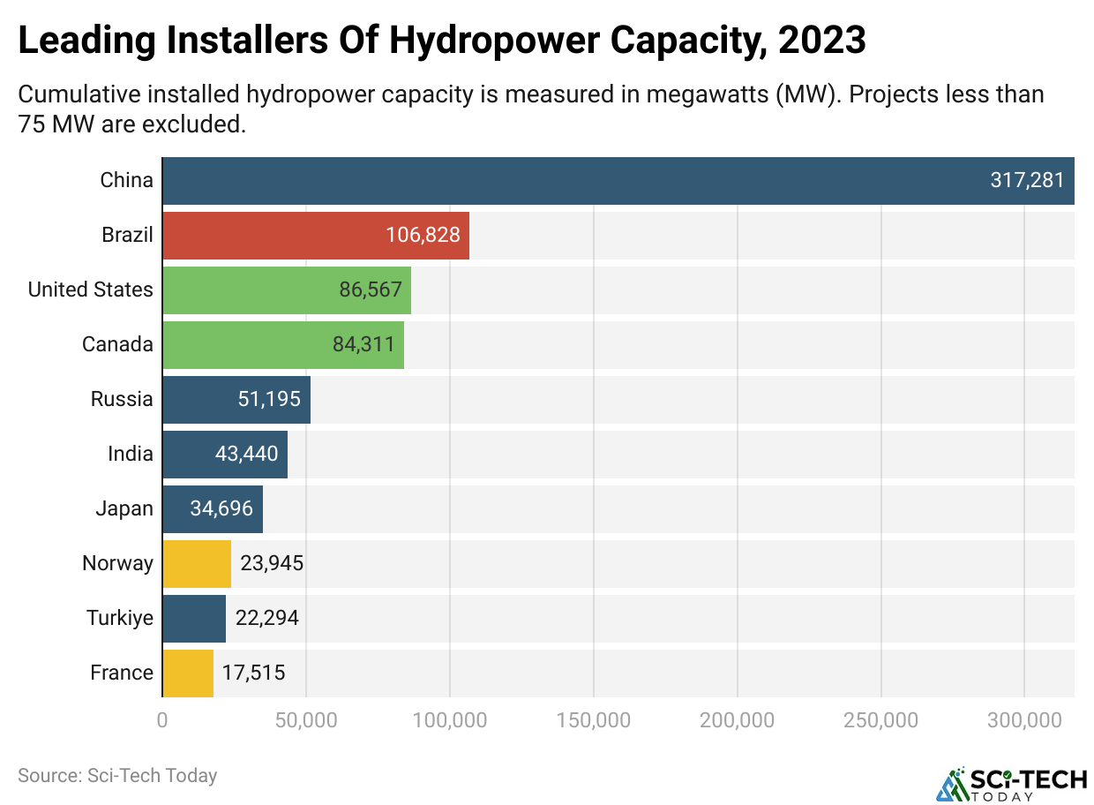The image size is (1094, 805).
Task: Select the red Brazil bar
Action: 316,236
